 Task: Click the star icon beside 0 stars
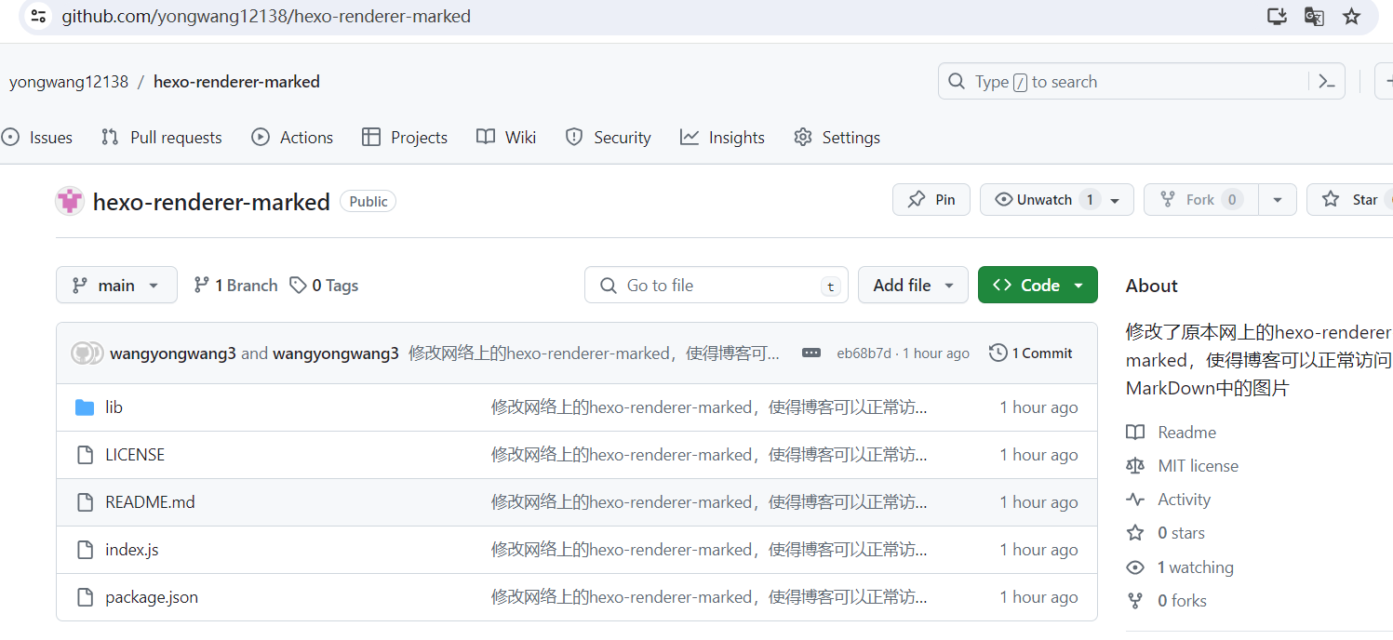[x=1135, y=533]
